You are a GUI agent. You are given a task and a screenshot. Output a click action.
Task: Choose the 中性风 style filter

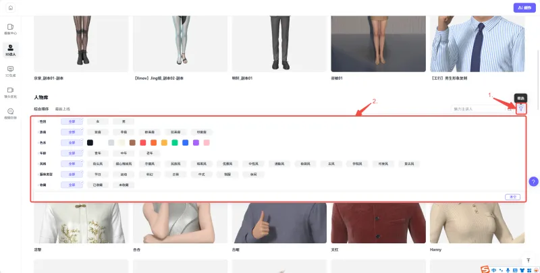pos(254,164)
